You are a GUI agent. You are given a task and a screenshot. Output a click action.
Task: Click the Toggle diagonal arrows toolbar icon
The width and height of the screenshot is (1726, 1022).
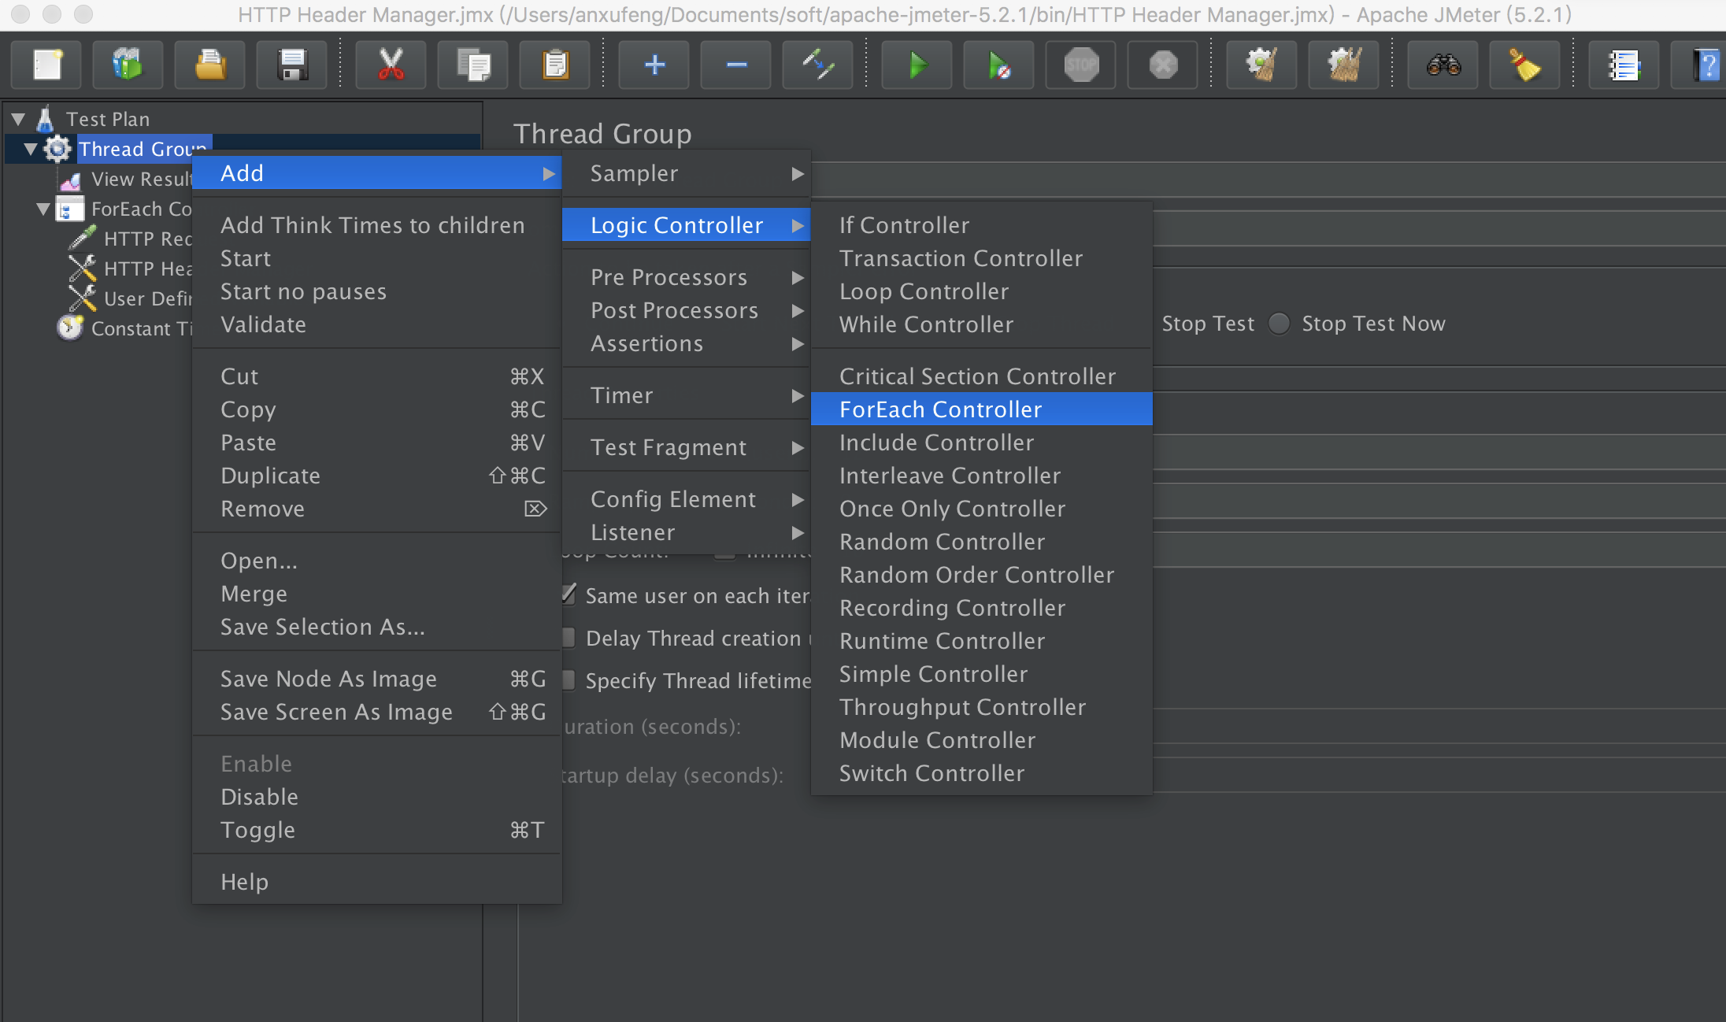[x=818, y=65]
